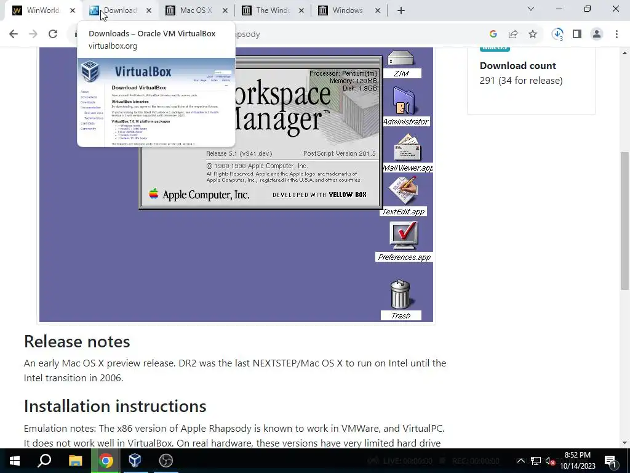Open OBS Studio from the taskbar

[166, 461]
